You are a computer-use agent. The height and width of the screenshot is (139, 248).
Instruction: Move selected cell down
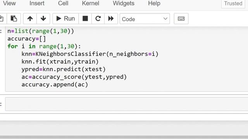click(43, 19)
